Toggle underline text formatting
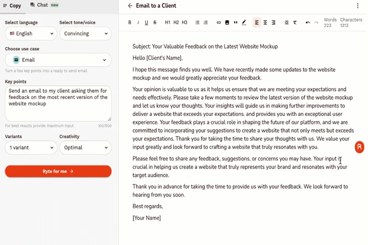Screen dimensions: 368x245 pos(146,23)
